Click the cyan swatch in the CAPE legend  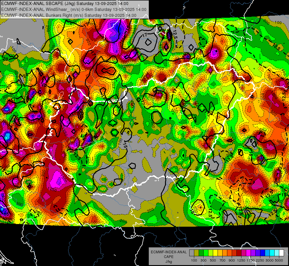tap(272, 253)
